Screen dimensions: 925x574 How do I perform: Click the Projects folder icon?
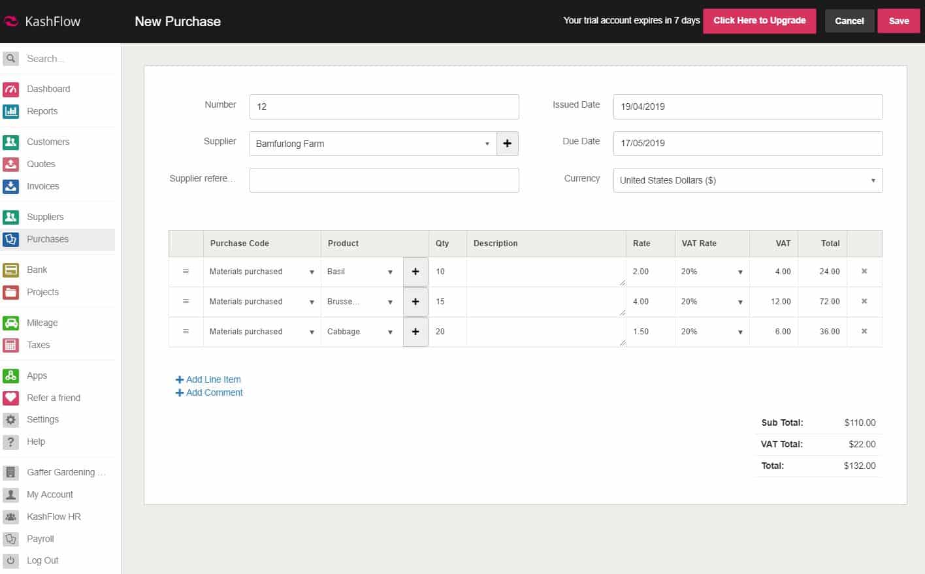[x=10, y=292]
